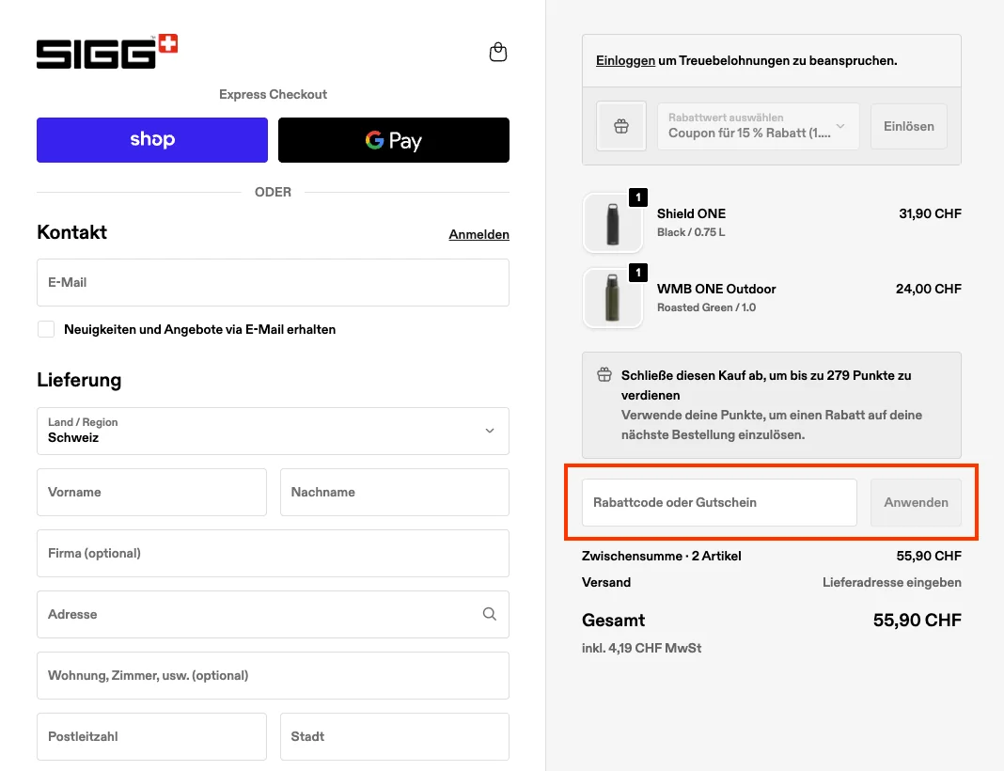This screenshot has width=1004, height=771.
Task: Pay using the Google Pay button
Action: tap(393, 140)
